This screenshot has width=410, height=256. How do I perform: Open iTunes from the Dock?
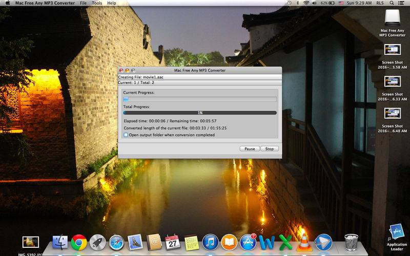click(x=211, y=242)
